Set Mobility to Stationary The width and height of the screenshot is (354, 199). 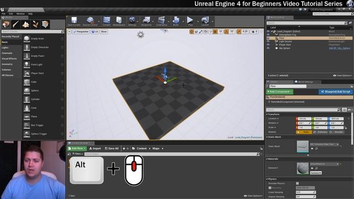point(321,132)
